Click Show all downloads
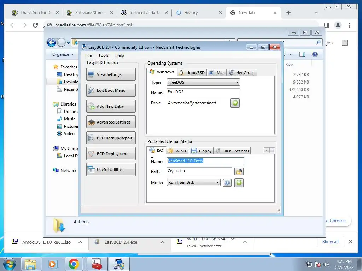Image resolution: width=362 pixels, height=271 pixels. click(331, 242)
